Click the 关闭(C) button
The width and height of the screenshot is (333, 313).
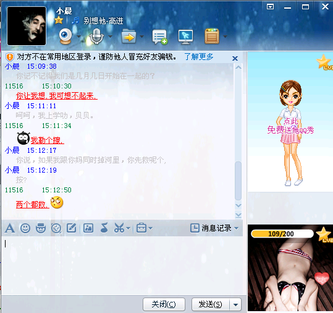(x=164, y=304)
